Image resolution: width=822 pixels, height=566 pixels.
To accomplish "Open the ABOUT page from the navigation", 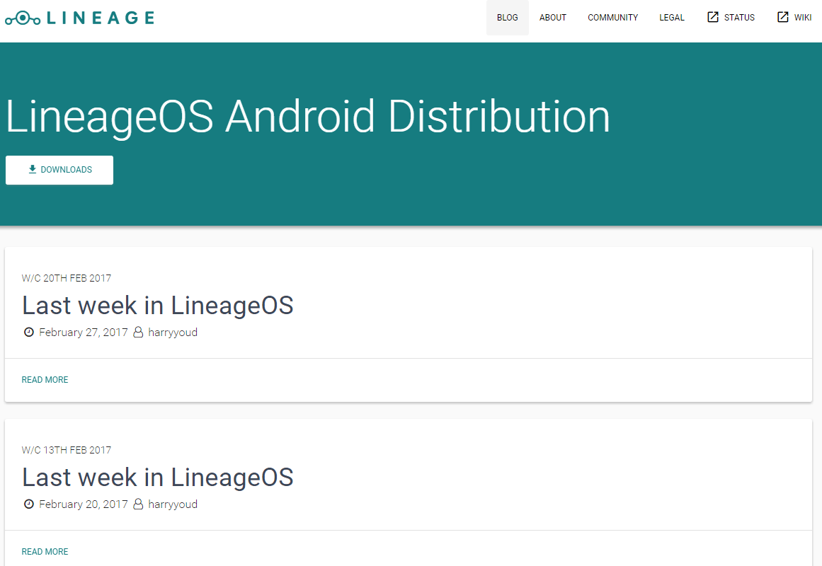I will click(x=552, y=17).
